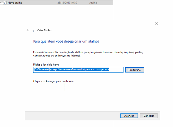Close the Criar Atalho wizard

coord(157,24)
